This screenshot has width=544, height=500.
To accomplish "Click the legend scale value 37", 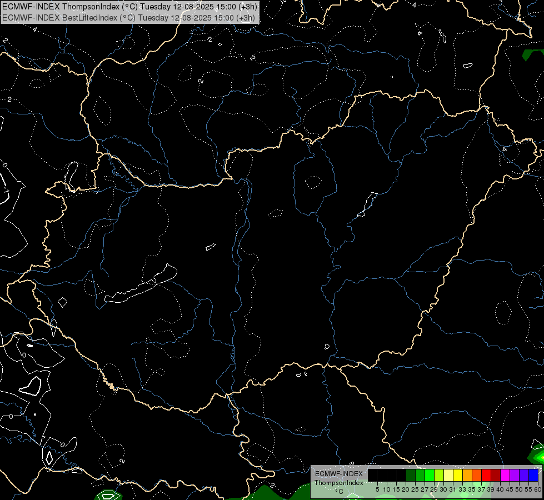I will click(x=481, y=489).
